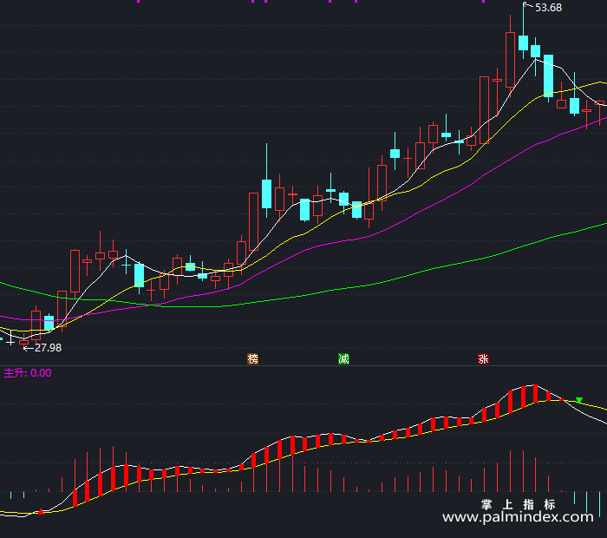Click the 主升: 0.00 indicator label
Image resolution: width=607 pixels, height=538 pixels.
pyautogui.click(x=28, y=373)
